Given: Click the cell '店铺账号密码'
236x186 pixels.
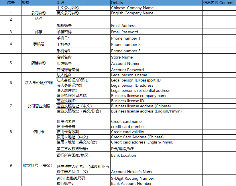Looking at the screenshot, I should [83, 69].
